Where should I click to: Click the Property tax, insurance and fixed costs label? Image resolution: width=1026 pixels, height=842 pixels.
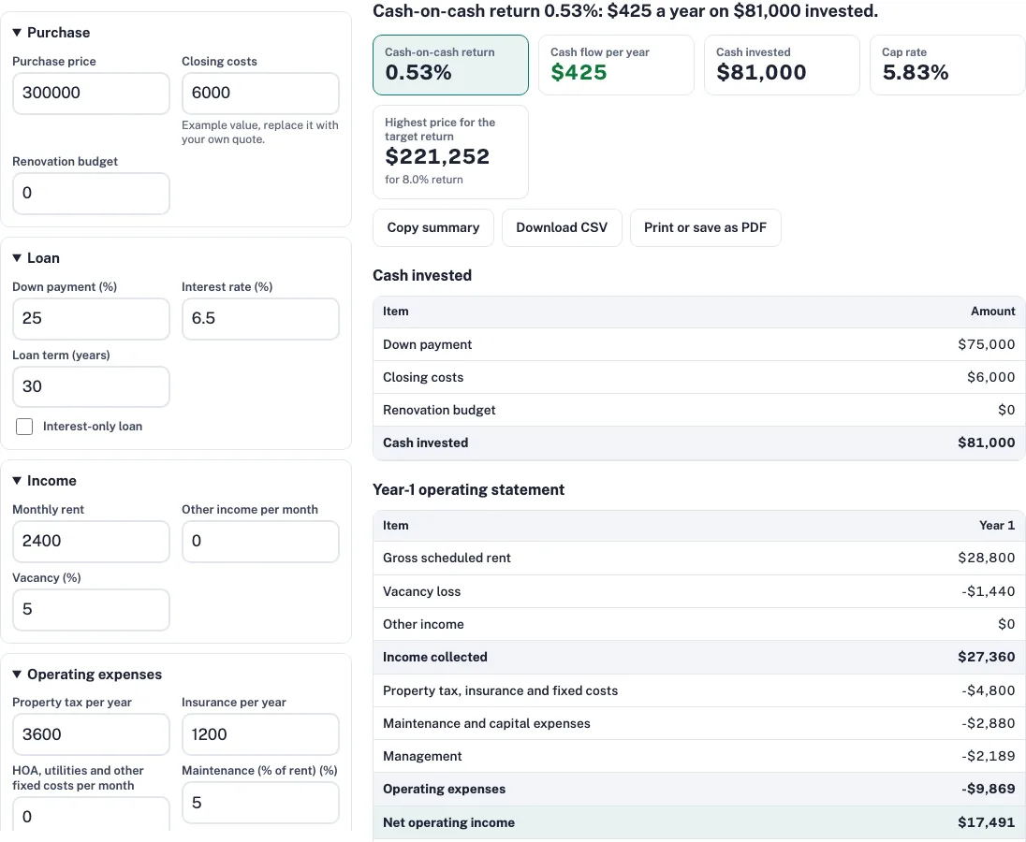click(x=500, y=691)
